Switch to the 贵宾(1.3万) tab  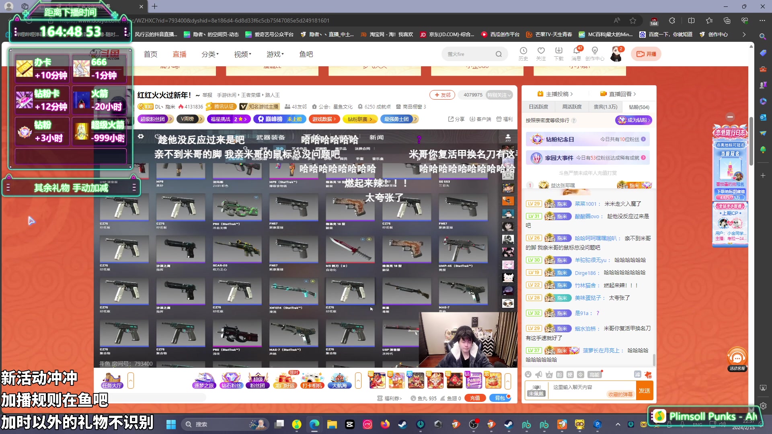click(x=605, y=107)
